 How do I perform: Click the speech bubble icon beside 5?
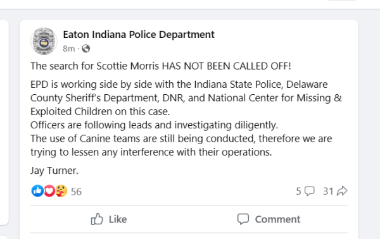[x=310, y=191]
